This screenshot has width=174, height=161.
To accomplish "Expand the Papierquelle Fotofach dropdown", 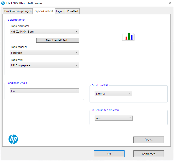I will click(44, 53).
